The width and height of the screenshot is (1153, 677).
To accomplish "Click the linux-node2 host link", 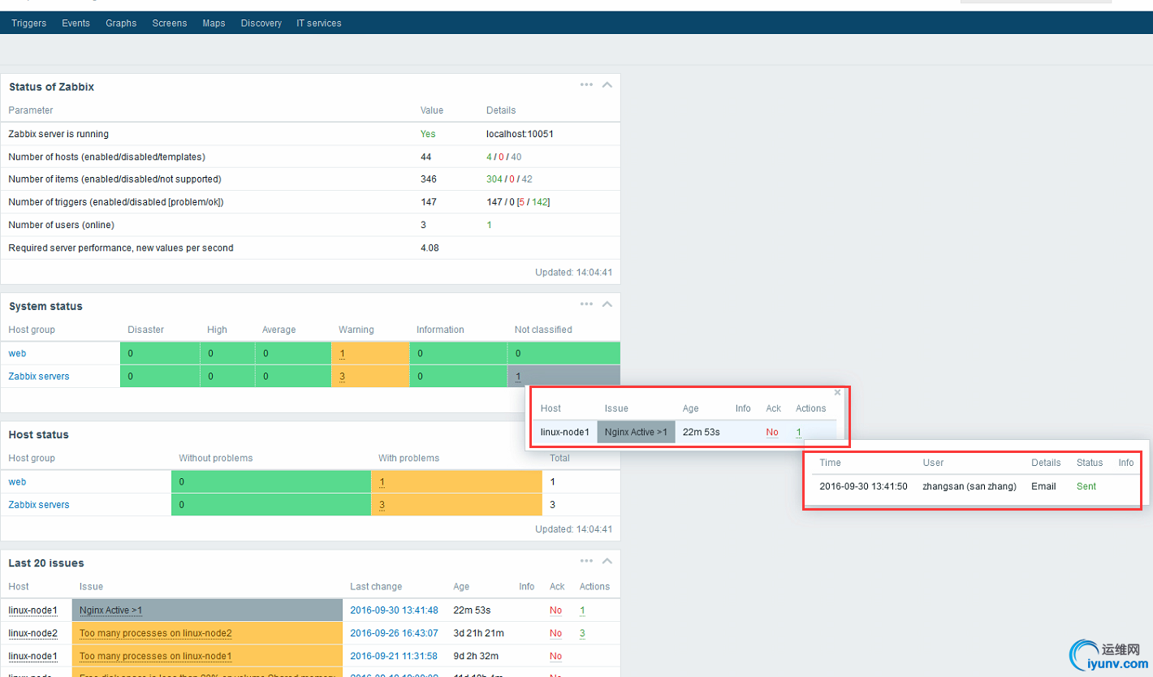I will (x=33, y=632).
